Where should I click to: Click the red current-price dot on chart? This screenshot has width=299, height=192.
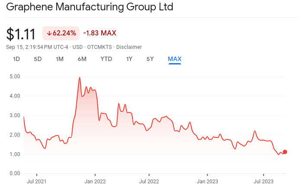(285, 152)
